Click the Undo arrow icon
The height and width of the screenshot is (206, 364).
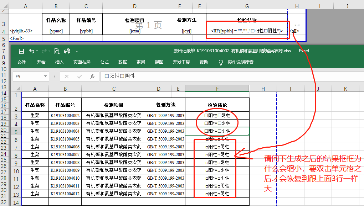(32, 51)
